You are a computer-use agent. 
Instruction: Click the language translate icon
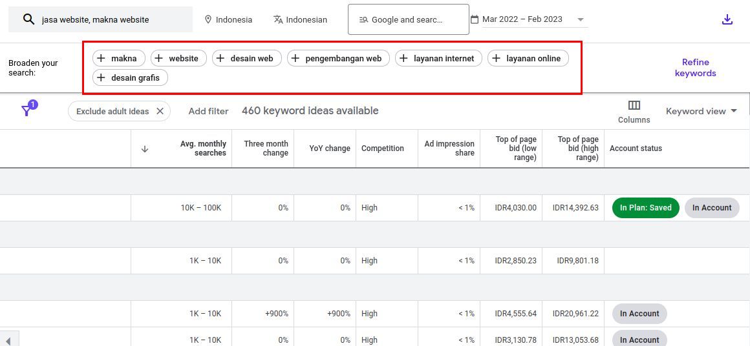pyautogui.click(x=278, y=19)
